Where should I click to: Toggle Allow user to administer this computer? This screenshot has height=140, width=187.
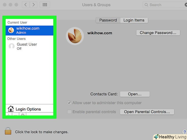click(69, 103)
